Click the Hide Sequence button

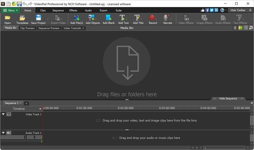tap(228, 98)
